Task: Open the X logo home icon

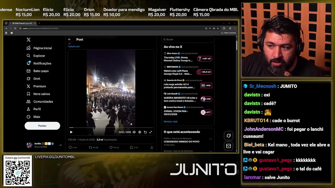Action: (x=29, y=40)
